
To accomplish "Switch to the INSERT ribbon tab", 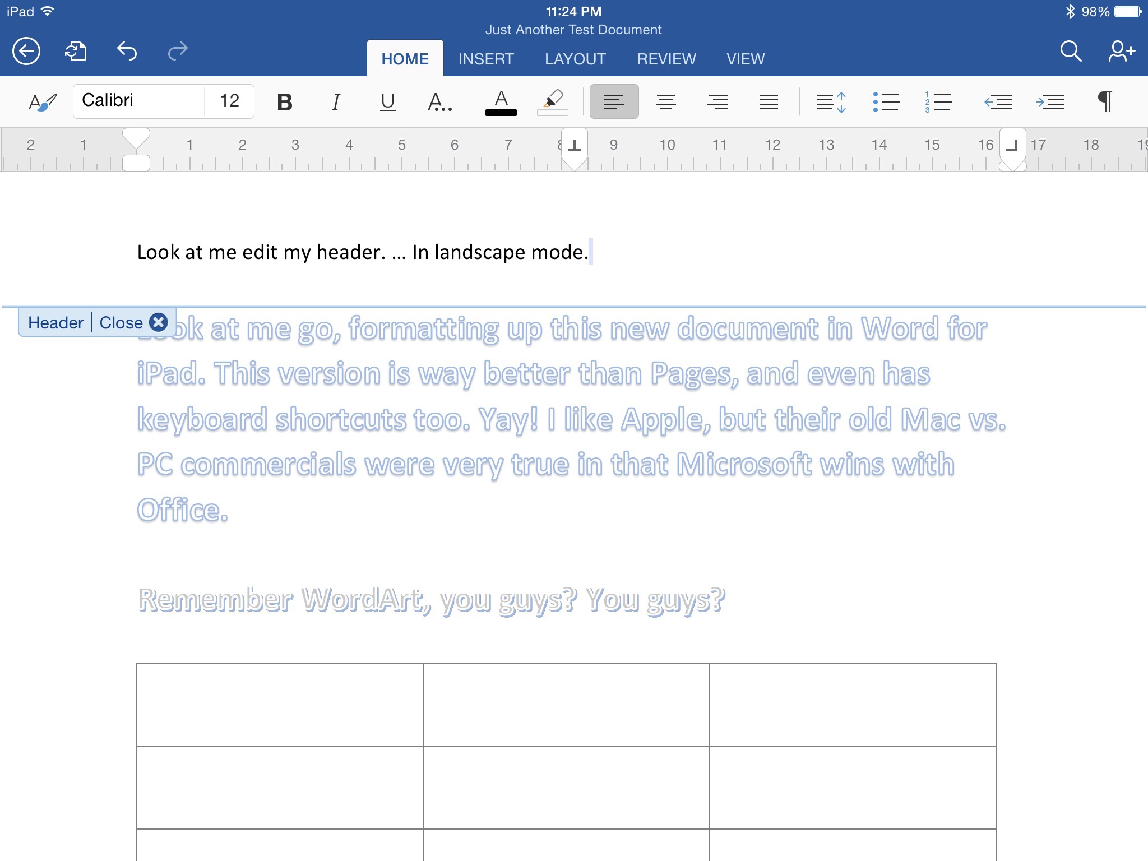I will point(485,59).
